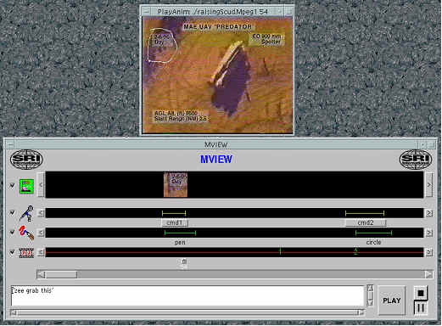Click the PLAY button
The height and width of the screenshot is (326, 442).
tap(391, 301)
